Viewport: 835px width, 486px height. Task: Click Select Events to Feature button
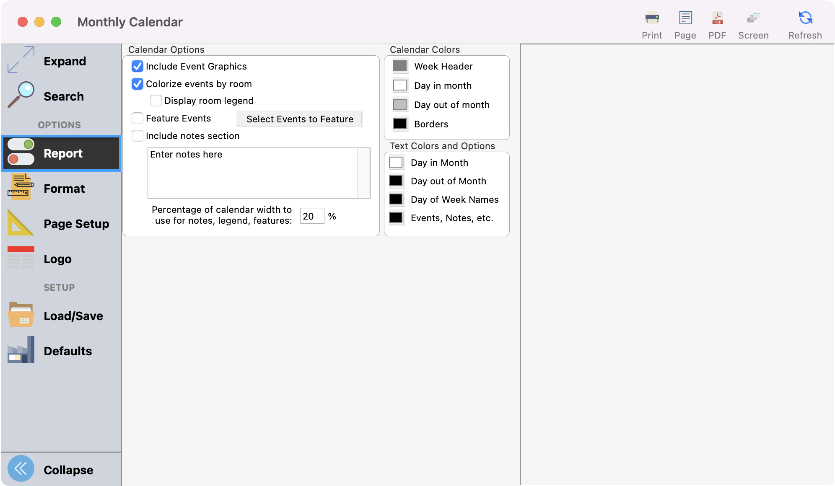(299, 119)
